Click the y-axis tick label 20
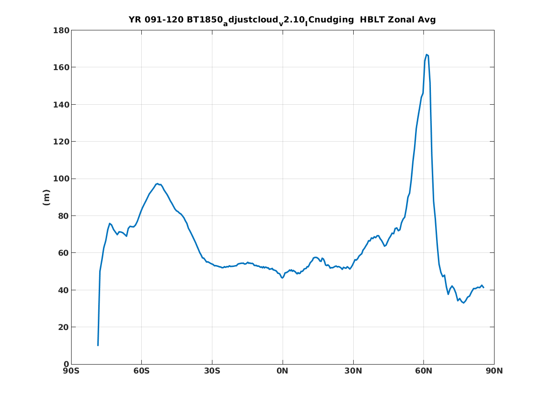 pos(63,327)
